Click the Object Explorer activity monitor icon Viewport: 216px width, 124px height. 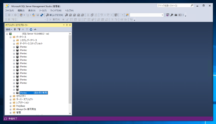coord(35,29)
